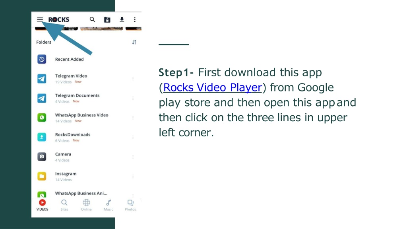Click the '19 Videos' count under Telegram Video
This screenshot has height=229, width=407.
coord(63,82)
